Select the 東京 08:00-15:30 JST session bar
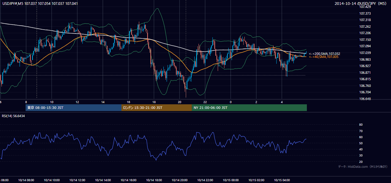 [74, 108]
